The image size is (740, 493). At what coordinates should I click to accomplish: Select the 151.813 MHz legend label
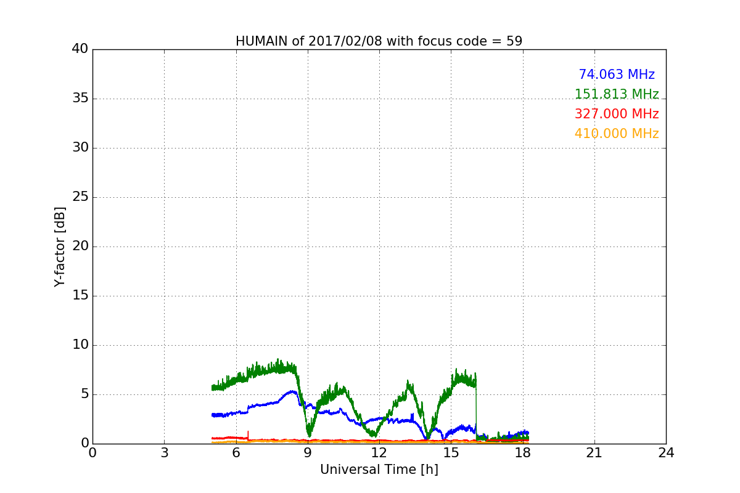click(x=617, y=94)
